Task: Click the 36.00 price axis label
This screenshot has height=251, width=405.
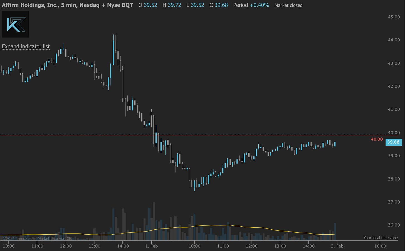Action: coord(394,225)
